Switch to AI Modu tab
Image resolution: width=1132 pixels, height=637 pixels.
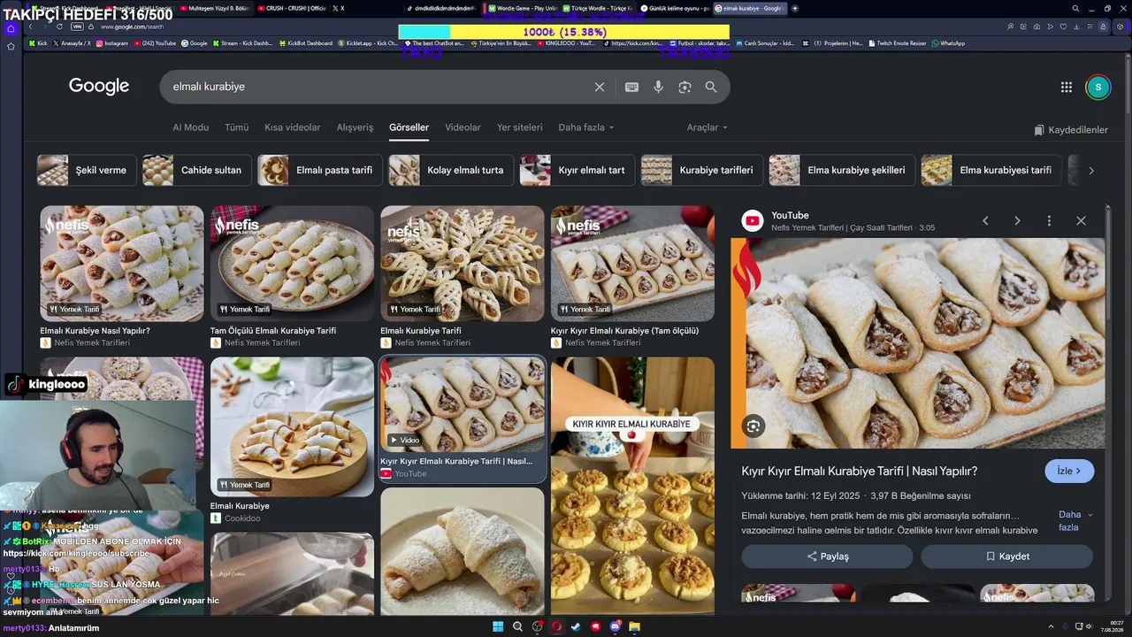191,127
